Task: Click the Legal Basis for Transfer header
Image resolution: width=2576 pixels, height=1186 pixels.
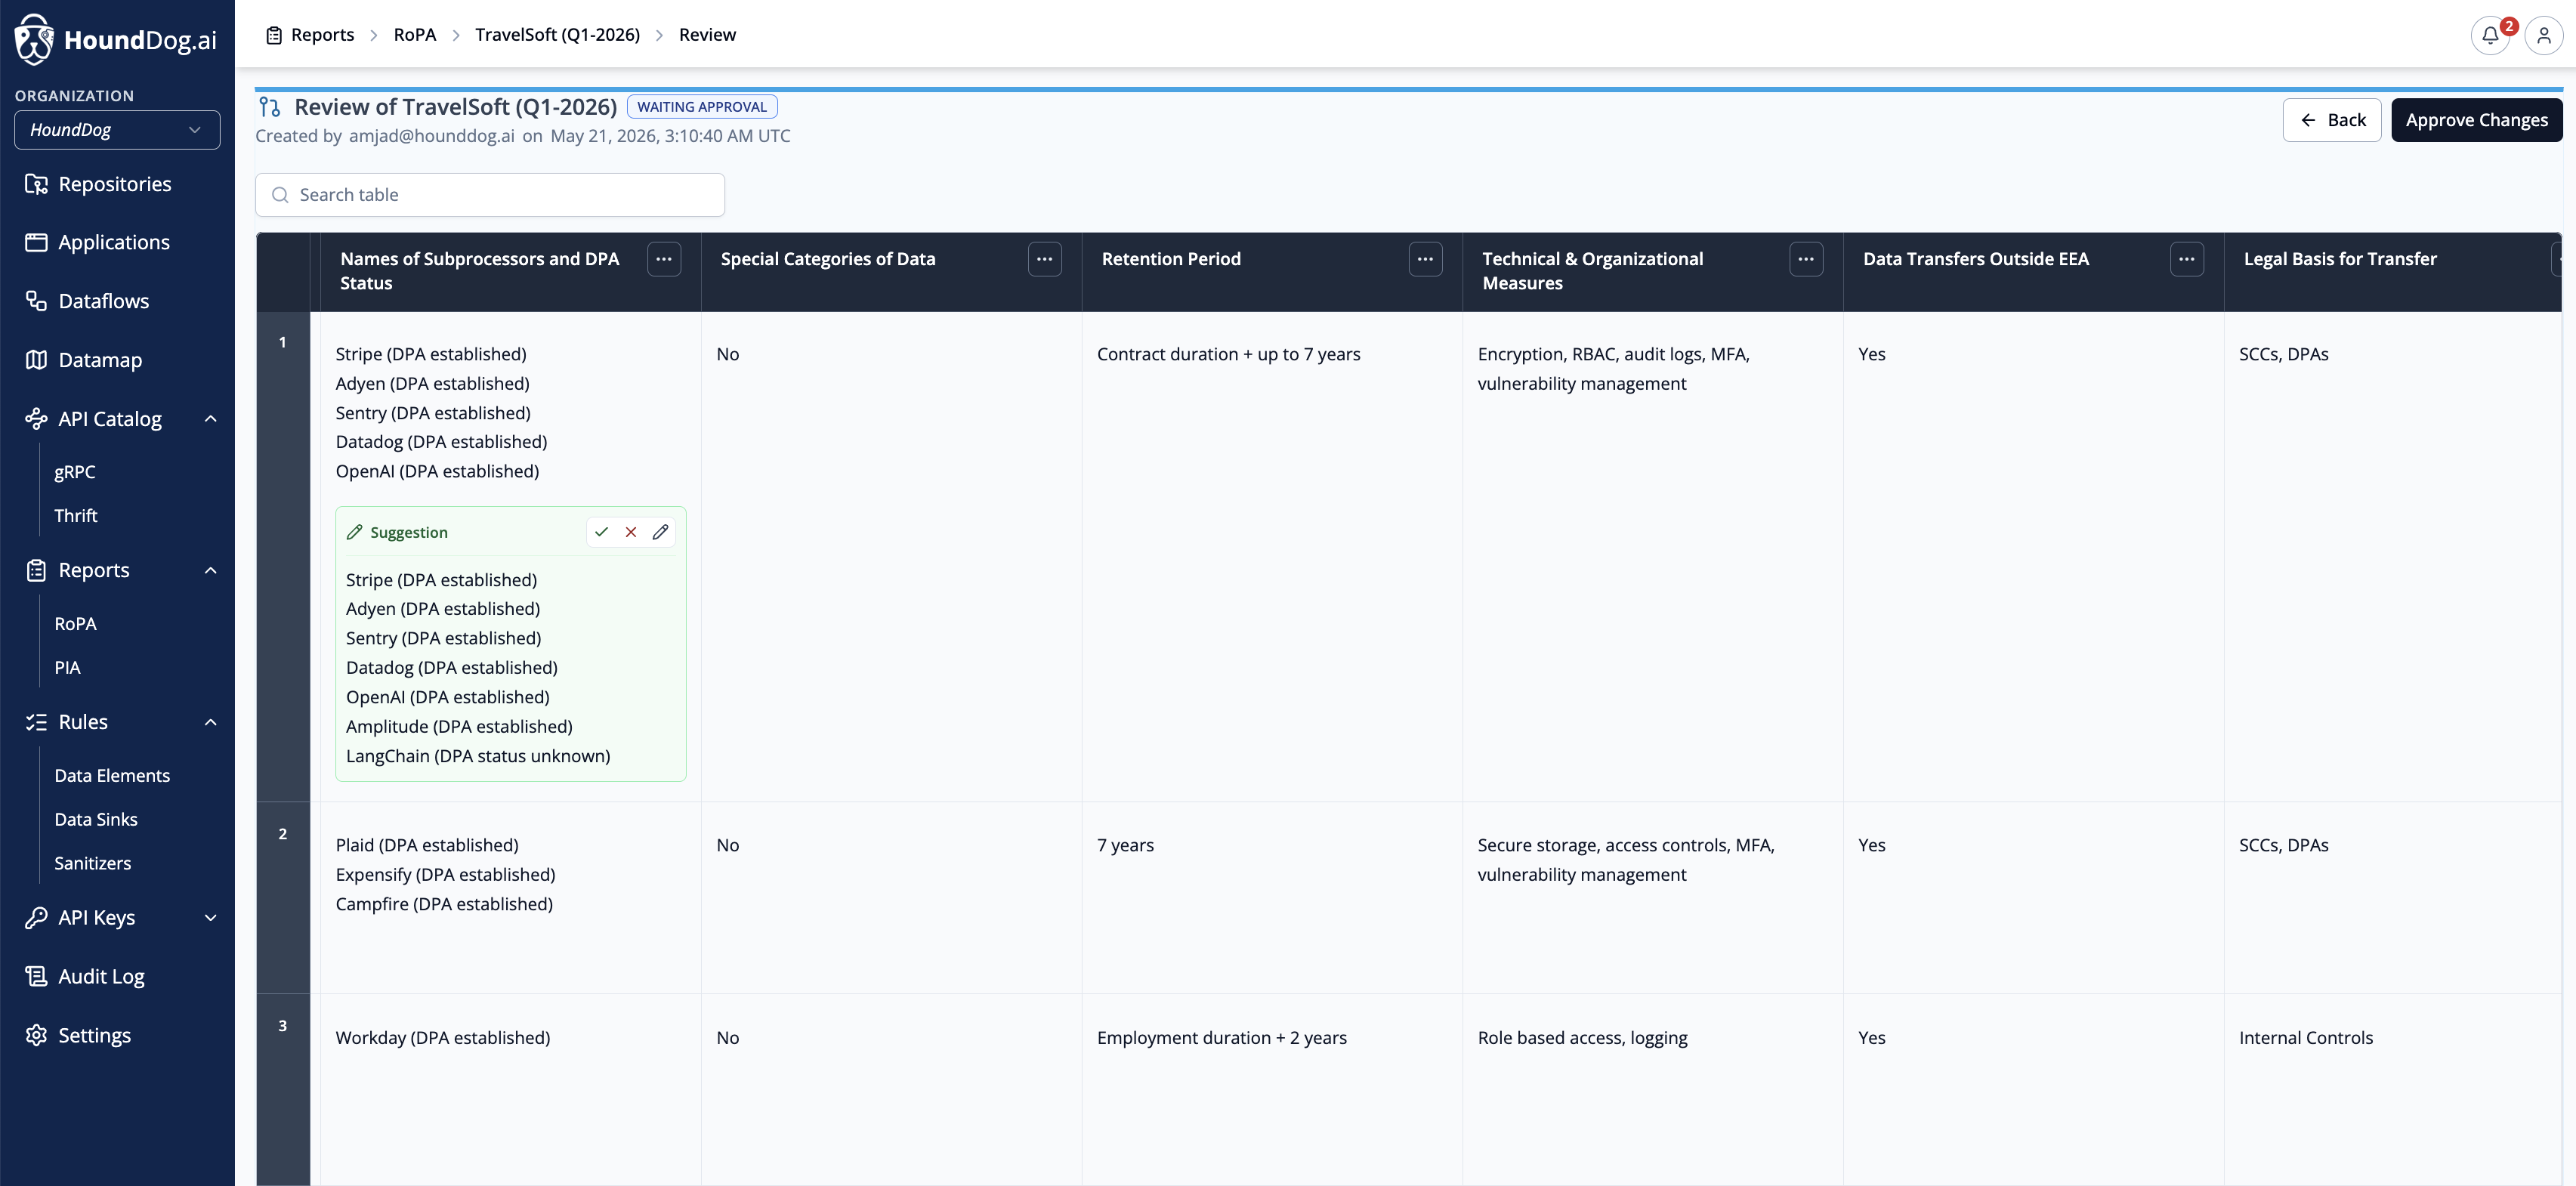Action: (x=2340, y=259)
